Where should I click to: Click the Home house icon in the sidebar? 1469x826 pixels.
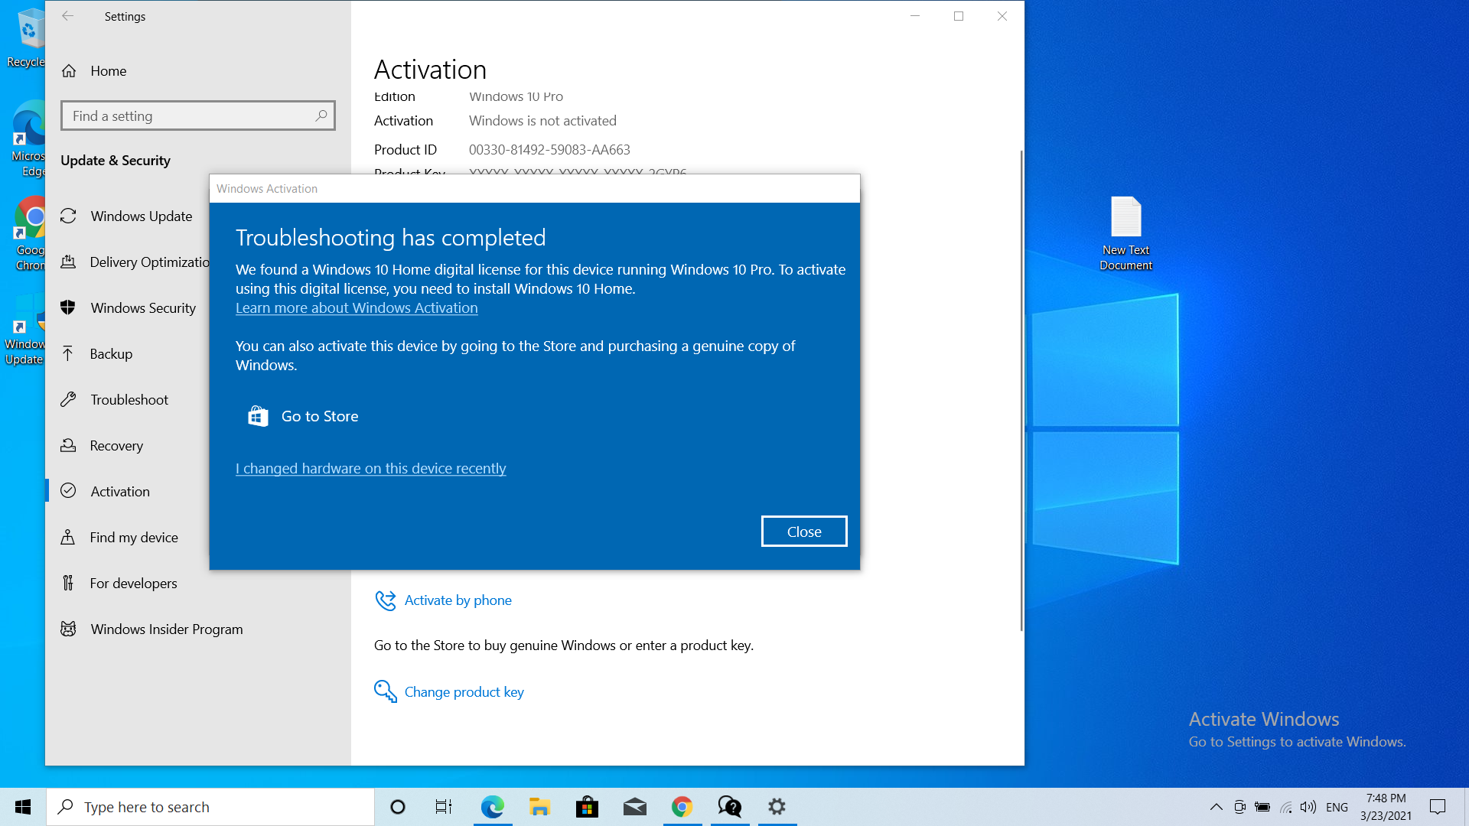click(x=69, y=71)
